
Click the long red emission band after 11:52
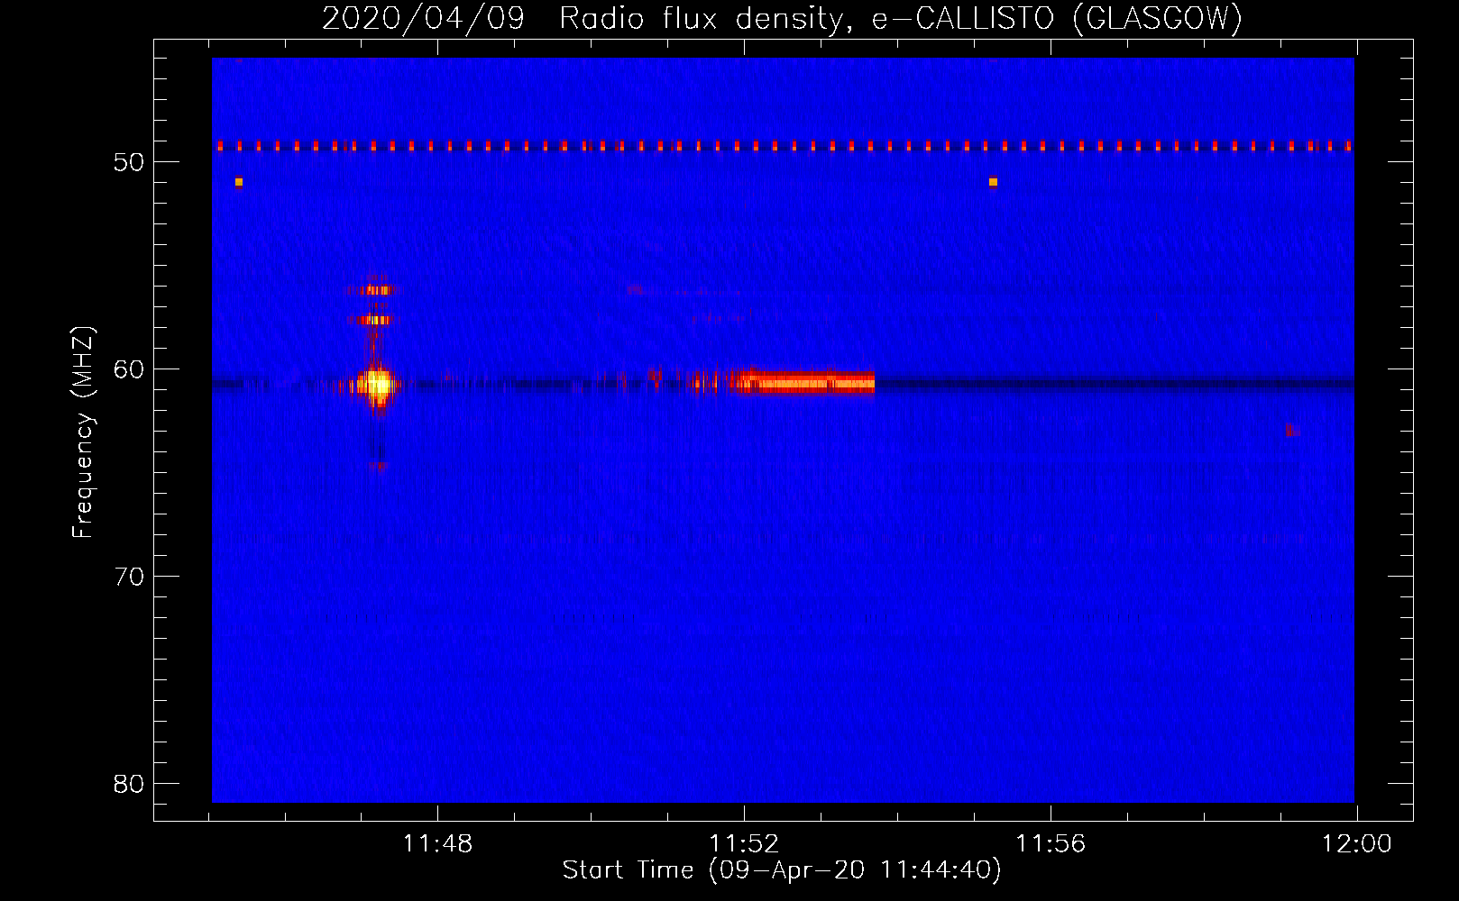pos(805,382)
